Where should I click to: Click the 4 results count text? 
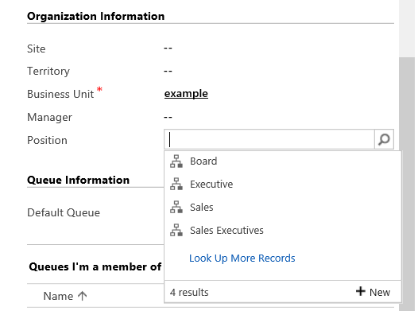pyautogui.click(x=189, y=293)
